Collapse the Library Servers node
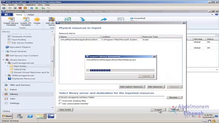Screen dimensions: 219x123 click(3, 60)
